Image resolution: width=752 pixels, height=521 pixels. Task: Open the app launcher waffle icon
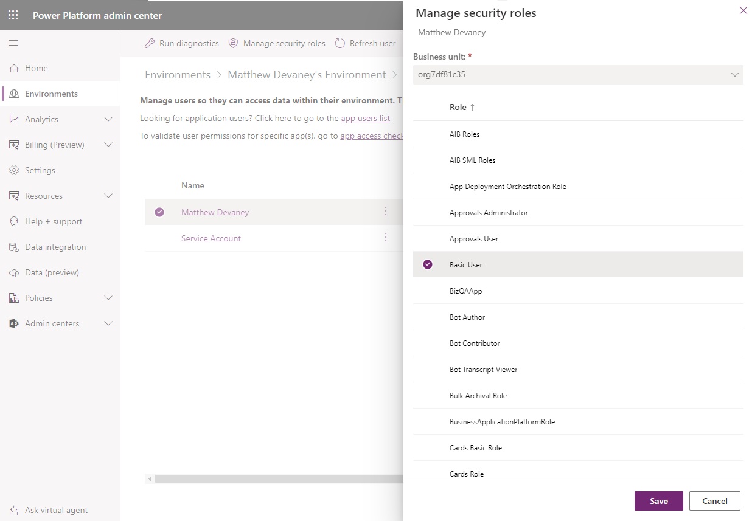point(13,15)
